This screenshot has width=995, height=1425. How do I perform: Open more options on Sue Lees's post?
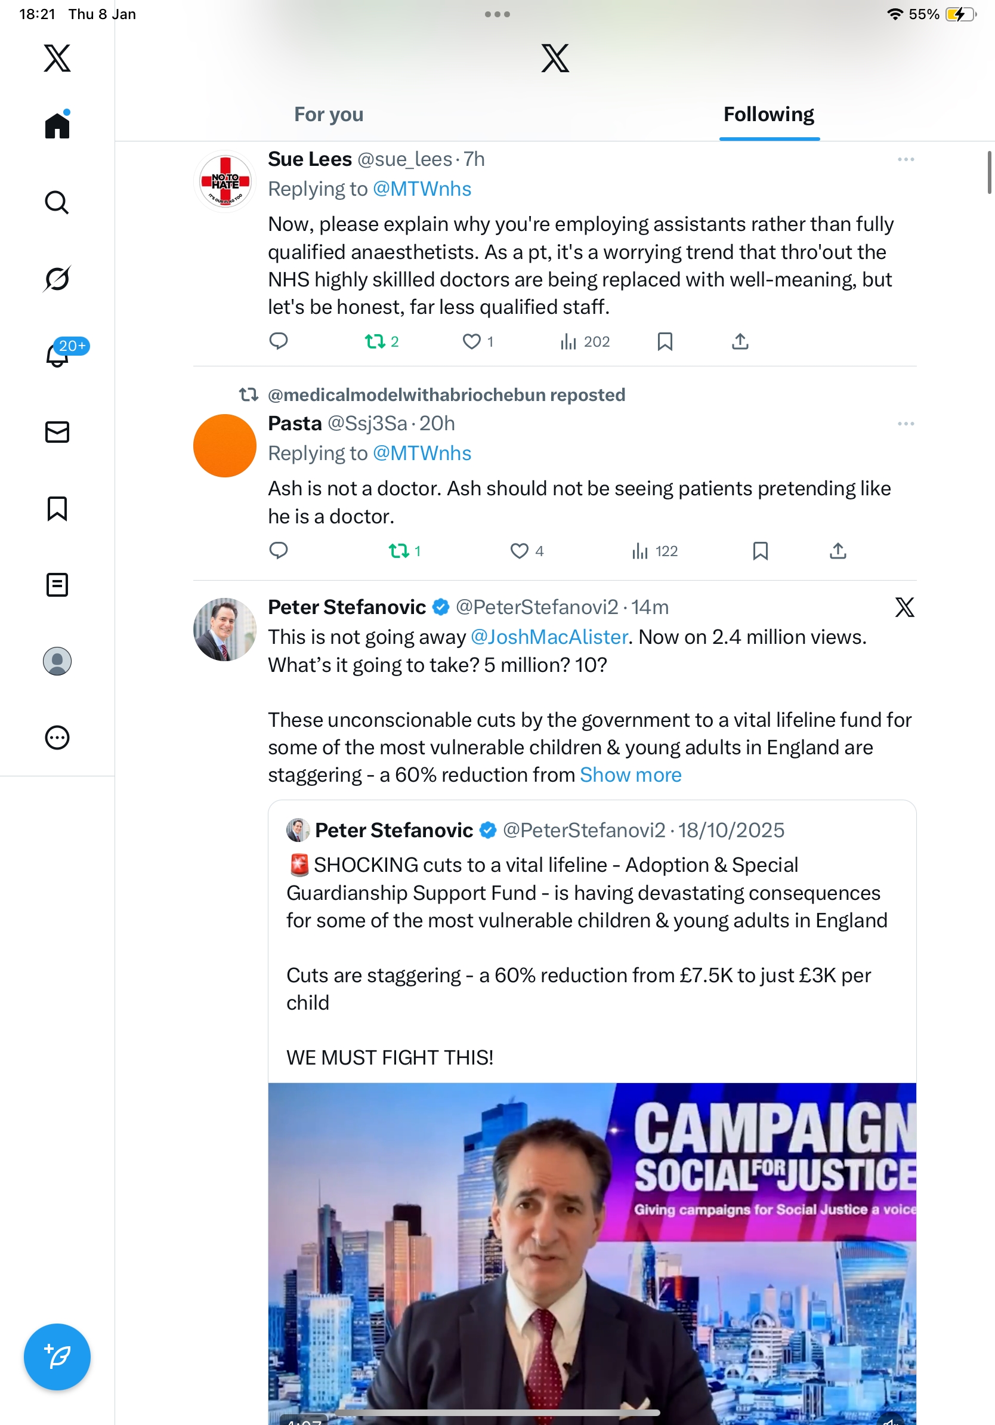click(905, 159)
